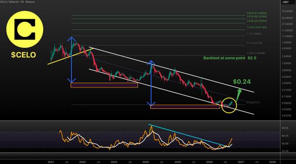The image size is (296, 164).
Task: Click the $0.24 price target label
Action: click(242, 81)
